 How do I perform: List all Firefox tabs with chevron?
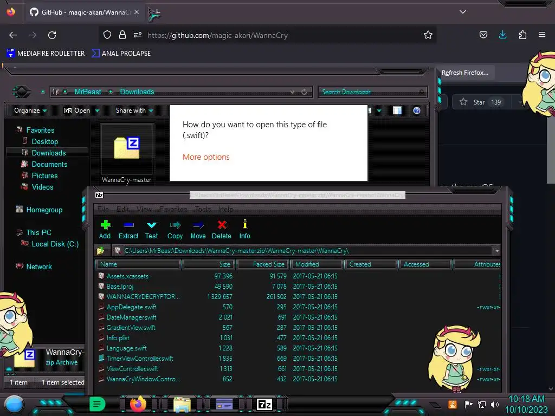pyautogui.click(x=463, y=12)
